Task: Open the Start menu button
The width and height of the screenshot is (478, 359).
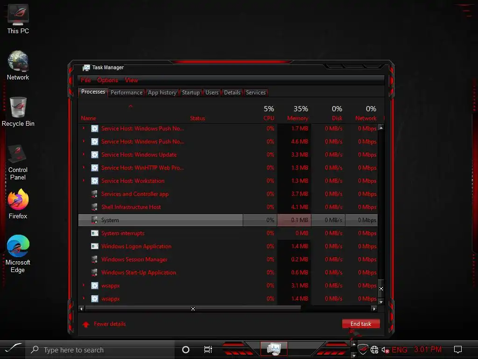Action: [x=13, y=348]
